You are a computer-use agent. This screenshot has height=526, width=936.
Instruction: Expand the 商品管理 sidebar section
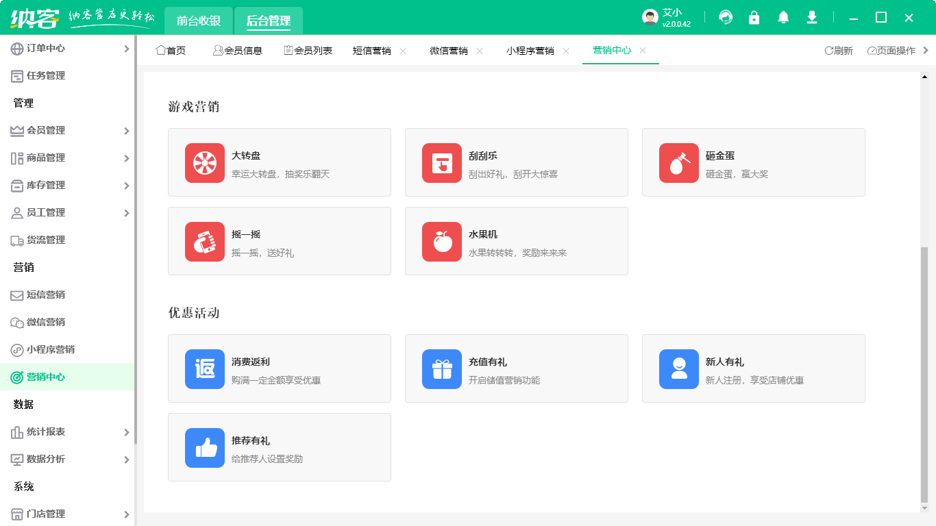(x=69, y=158)
